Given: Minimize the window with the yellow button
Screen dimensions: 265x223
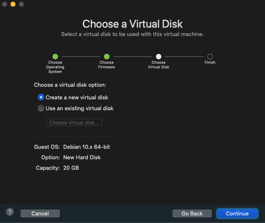Looking at the screenshot, I should [x=13, y=4].
